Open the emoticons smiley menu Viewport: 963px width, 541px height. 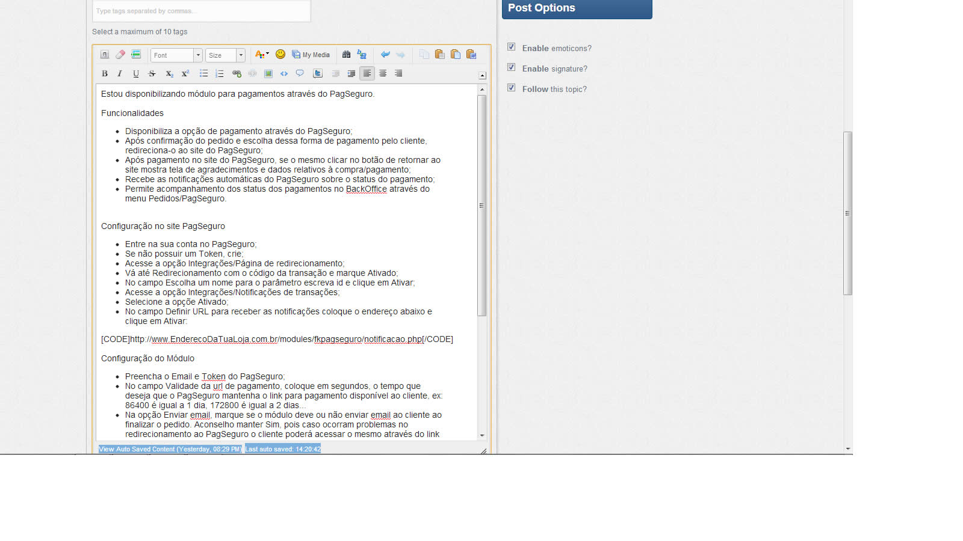tap(280, 55)
